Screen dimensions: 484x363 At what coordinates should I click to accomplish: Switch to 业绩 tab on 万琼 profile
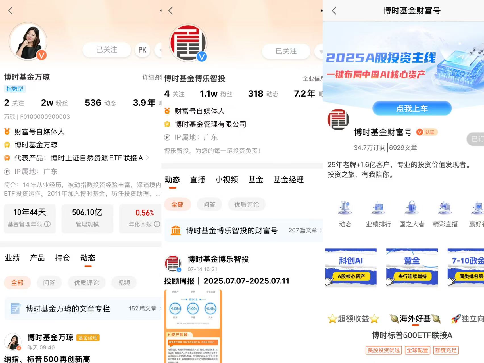click(x=12, y=258)
